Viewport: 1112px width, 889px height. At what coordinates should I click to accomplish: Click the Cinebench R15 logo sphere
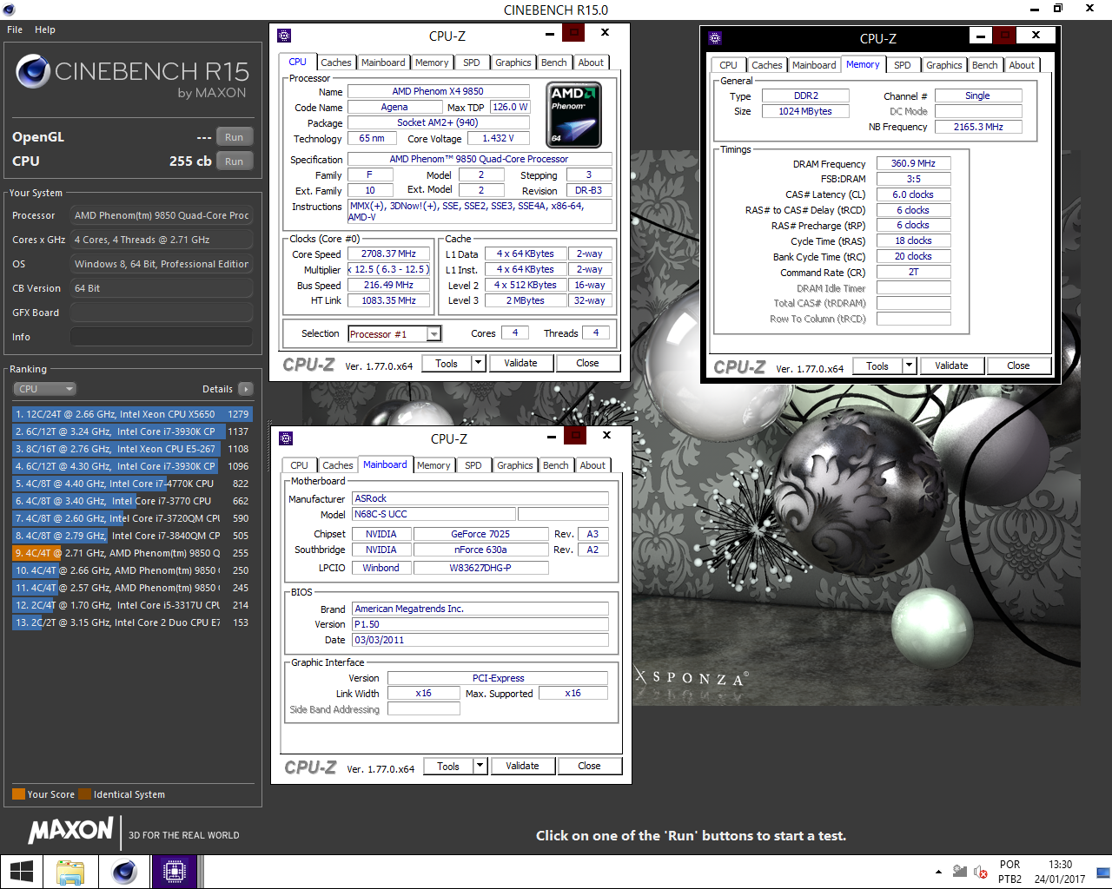tap(33, 71)
